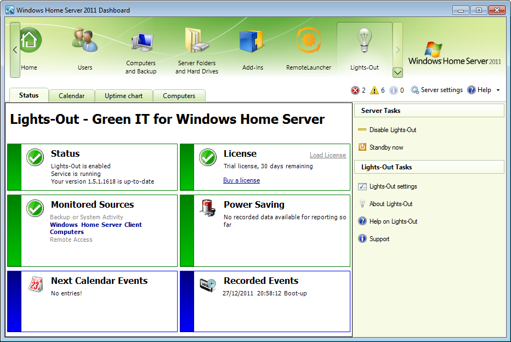Open the Home section icon

[30, 40]
